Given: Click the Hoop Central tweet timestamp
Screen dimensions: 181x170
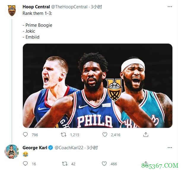Looking at the screenshot, I should coord(97,7).
